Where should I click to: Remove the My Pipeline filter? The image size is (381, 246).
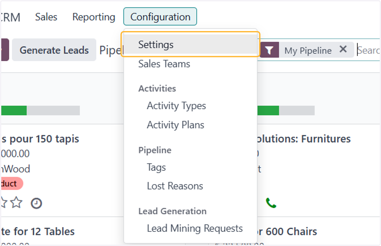point(343,49)
